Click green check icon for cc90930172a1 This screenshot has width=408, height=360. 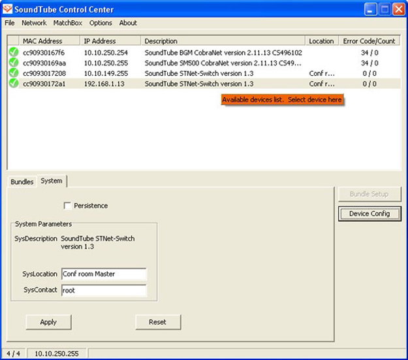(x=14, y=84)
